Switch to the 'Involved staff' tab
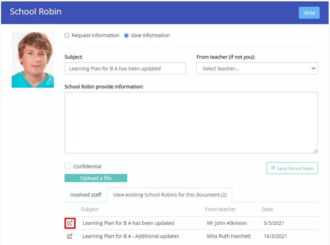Screen dimensions: 330x245 click(x=86, y=195)
